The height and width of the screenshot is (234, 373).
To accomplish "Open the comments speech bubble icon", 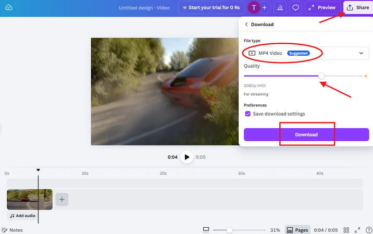I will pos(295,8).
